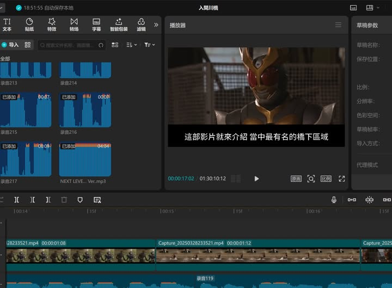Enter fullscreen preview
This screenshot has height=288, width=392.
click(342, 179)
